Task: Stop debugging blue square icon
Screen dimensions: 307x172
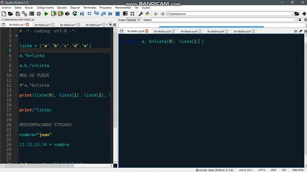Action: tap(118, 14)
